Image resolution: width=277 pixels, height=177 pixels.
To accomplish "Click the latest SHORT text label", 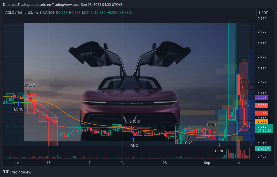I will pos(211,125).
